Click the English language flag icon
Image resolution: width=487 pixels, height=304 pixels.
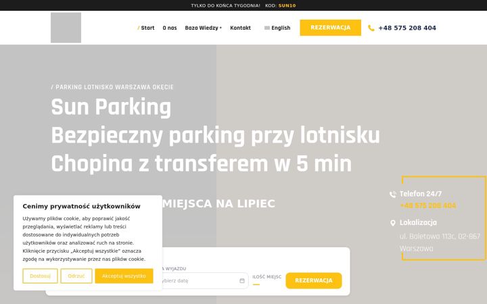click(x=267, y=28)
